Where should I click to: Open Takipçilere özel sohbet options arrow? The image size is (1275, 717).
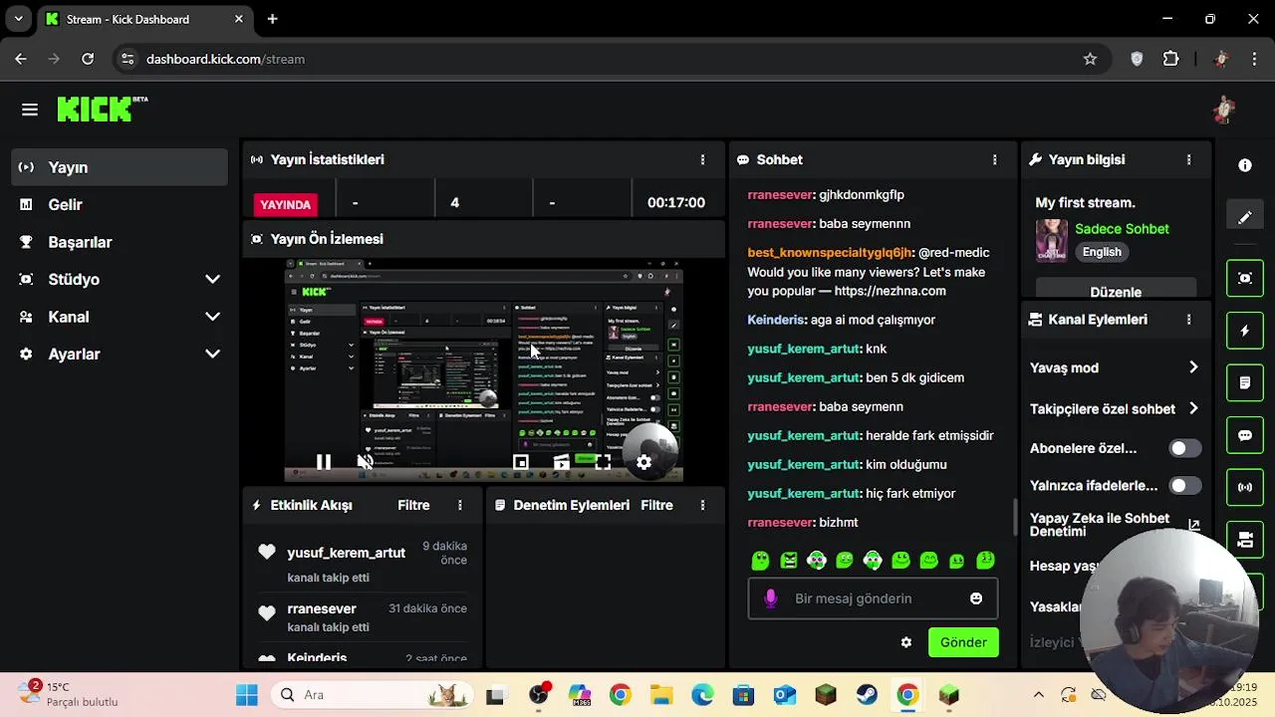click(x=1193, y=408)
